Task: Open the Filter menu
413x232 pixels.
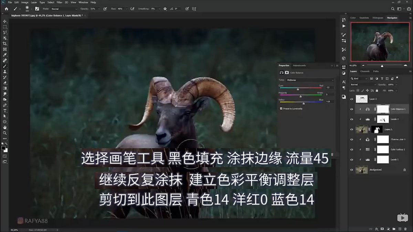Action: coord(60,2)
